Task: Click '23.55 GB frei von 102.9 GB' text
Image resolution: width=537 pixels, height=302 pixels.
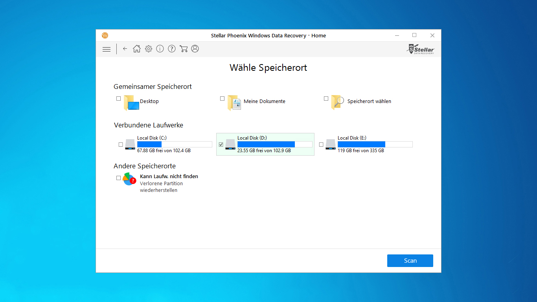Action: pyautogui.click(x=264, y=151)
